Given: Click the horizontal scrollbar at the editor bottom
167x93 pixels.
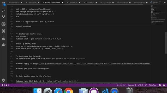Looking at the screenshot, I should click(81, 83).
